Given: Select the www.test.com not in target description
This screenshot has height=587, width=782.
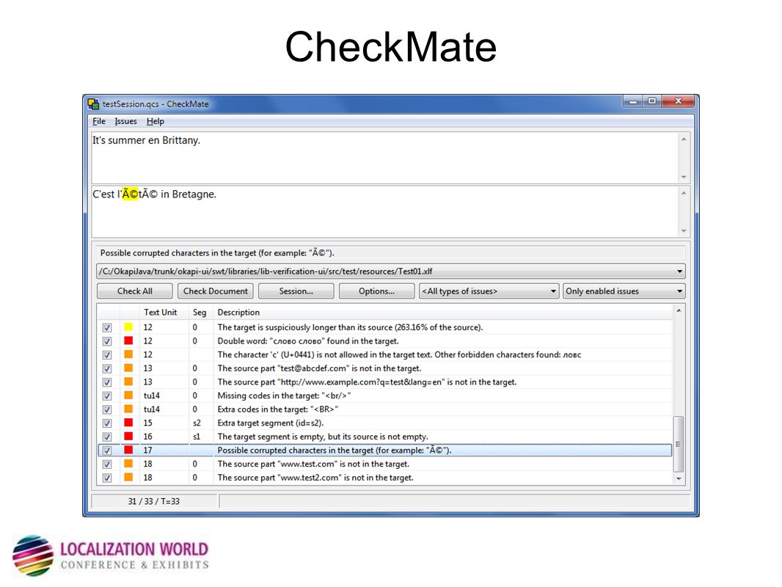Looking at the screenshot, I should point(313,464).
